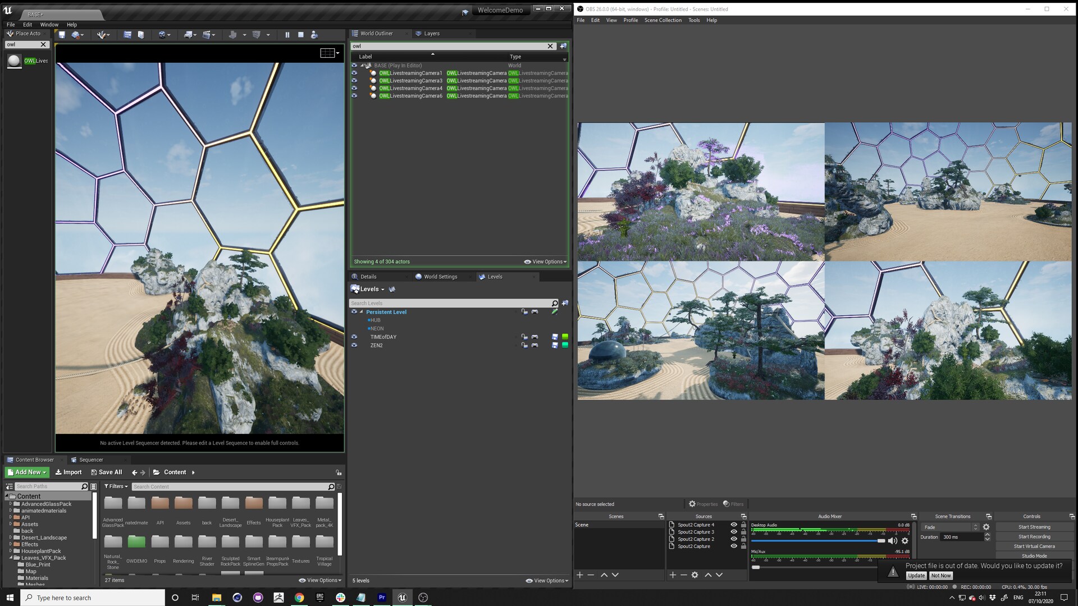The width and height of the screenshot is (1078, 606).
Task: Mute Desktop Audio speaker icon in OBS
Action: (893, 541)
